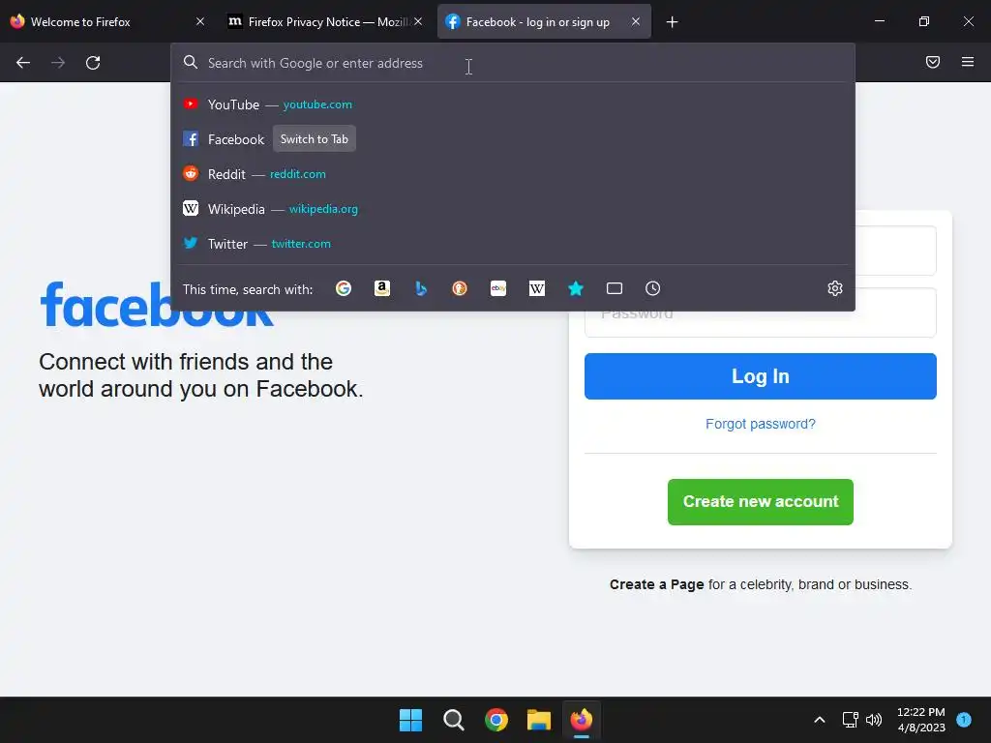Viewport: 991px width, 743px height.
Task: Choose the Reddit suggestion
Action: 513,174
